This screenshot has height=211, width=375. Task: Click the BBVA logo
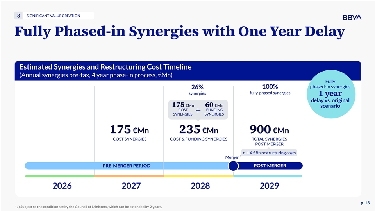click(352, 17)
